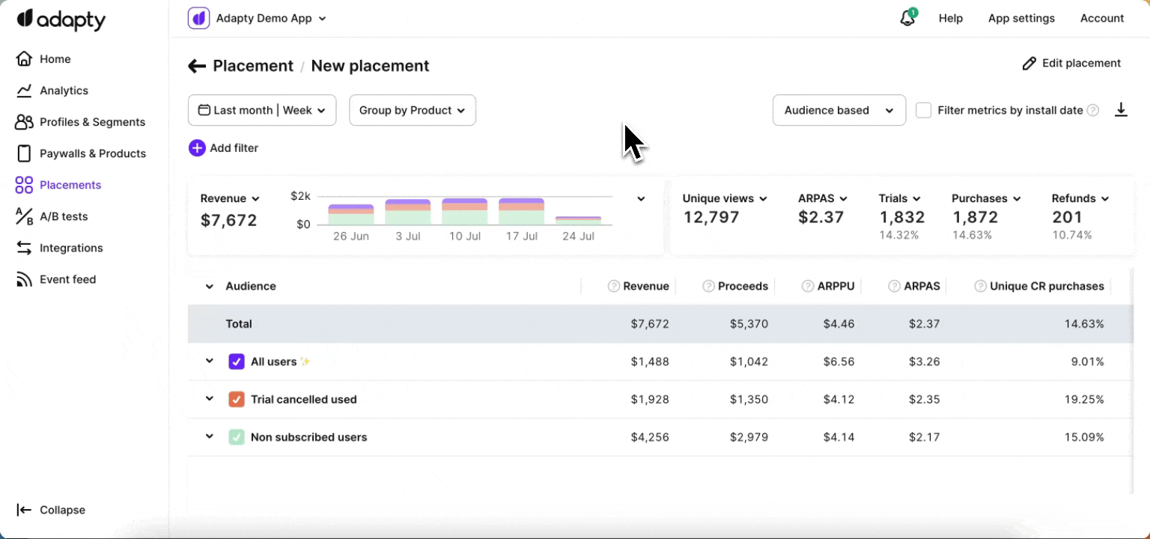Screen dimensions: 1150x539
Task: Click the purple plus Add filter icon
Action: click(197, 148)
